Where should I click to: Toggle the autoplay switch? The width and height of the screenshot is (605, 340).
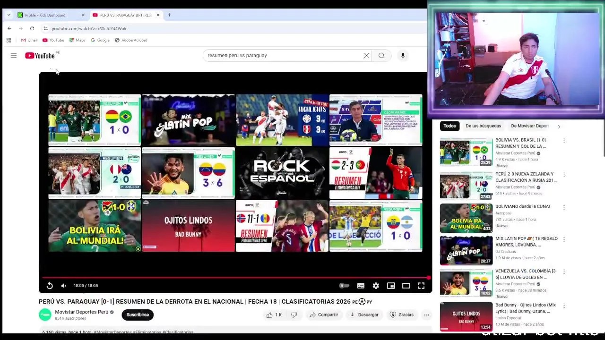tap(344, 286)
